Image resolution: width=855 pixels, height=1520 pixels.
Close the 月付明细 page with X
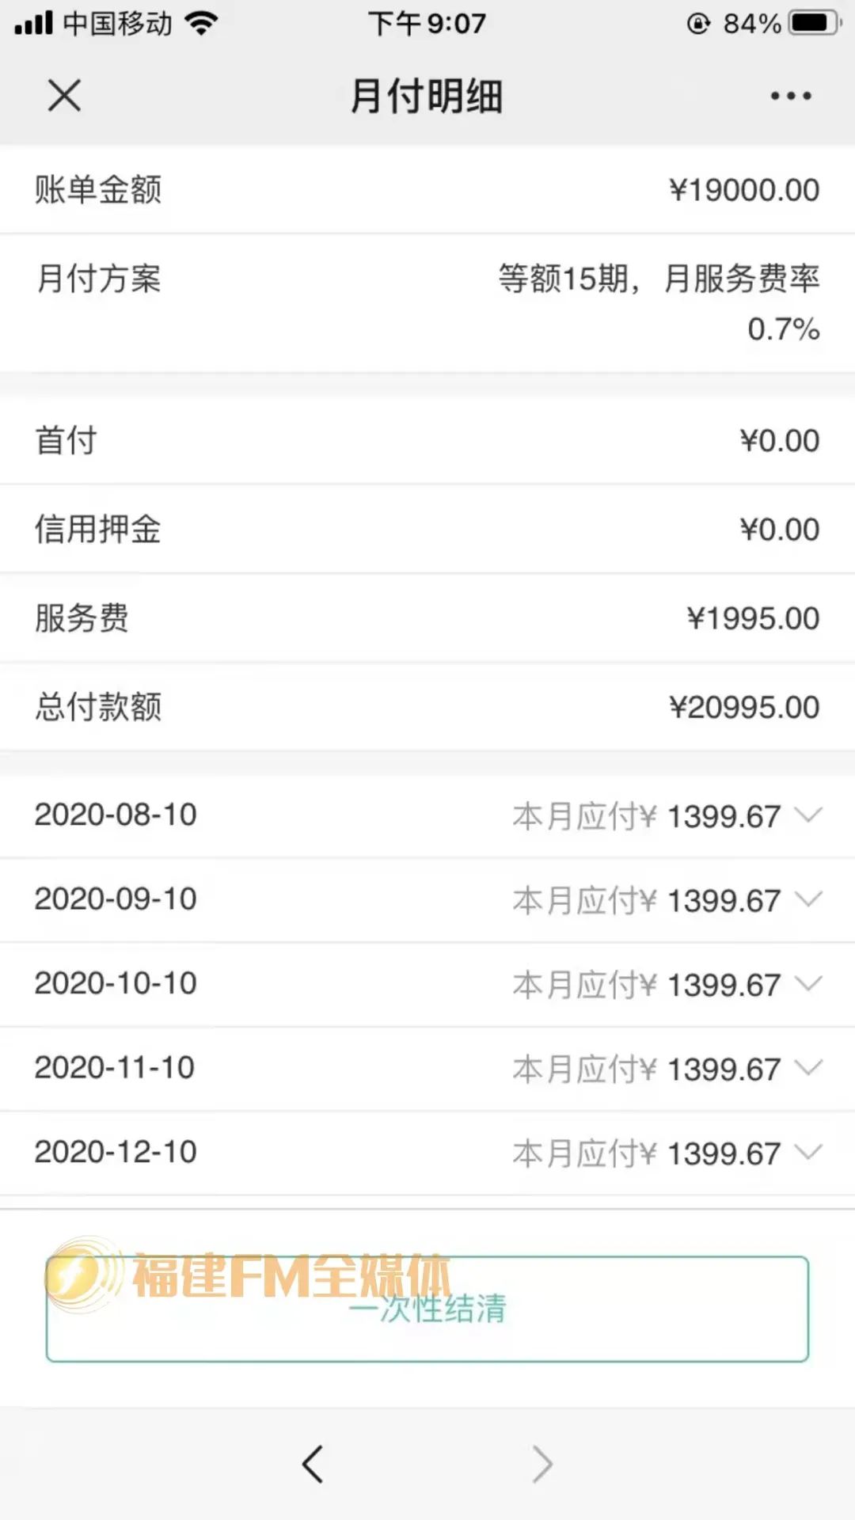[64, 96]
